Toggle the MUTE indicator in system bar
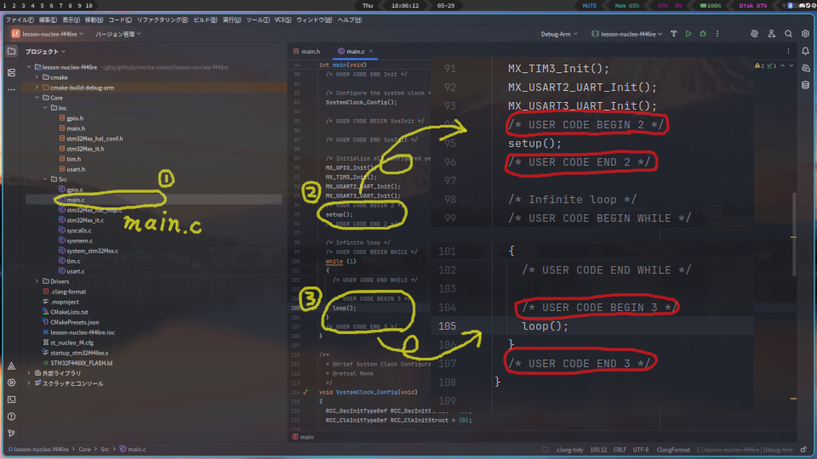The image size is (817, 459). click(588, 5)
